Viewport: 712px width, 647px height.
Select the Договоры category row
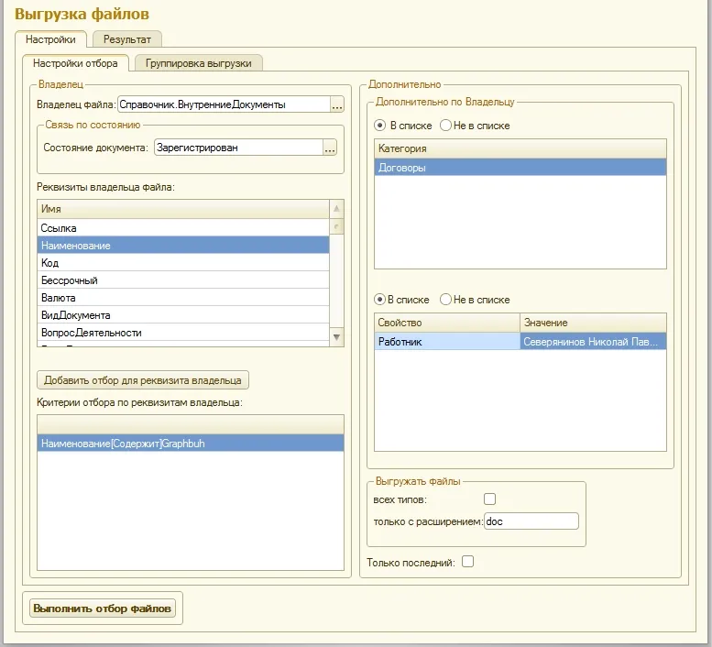tap(520, 168)
